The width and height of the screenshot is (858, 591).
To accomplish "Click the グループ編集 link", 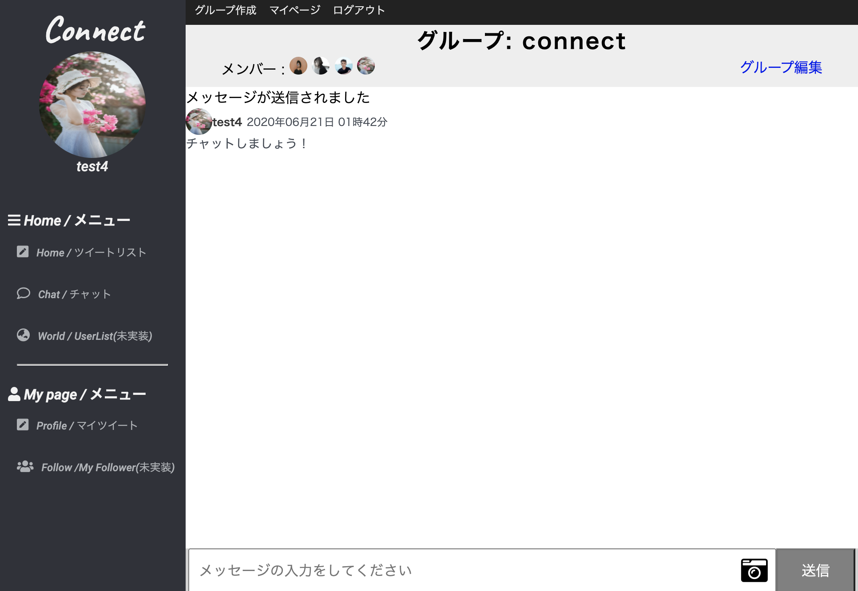I will click(x=781, y=67).
